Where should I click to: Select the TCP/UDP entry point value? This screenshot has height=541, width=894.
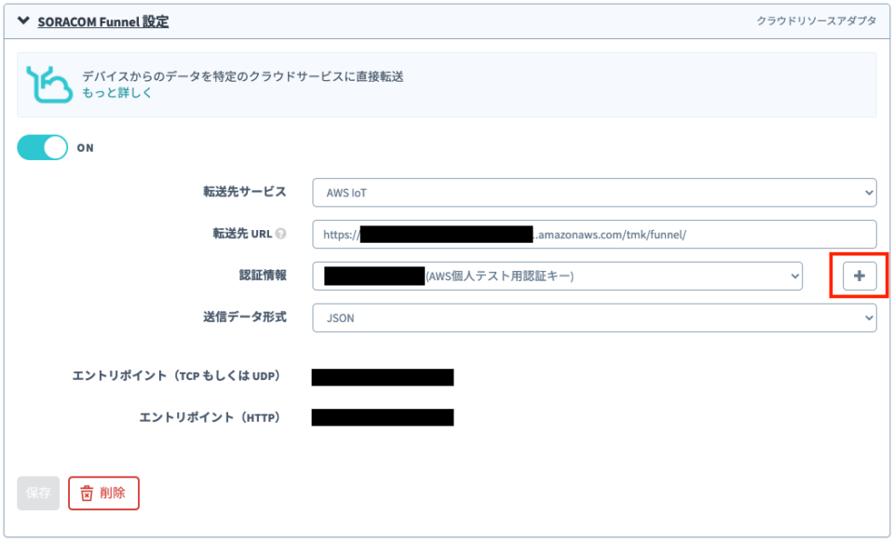click(382, 377)
